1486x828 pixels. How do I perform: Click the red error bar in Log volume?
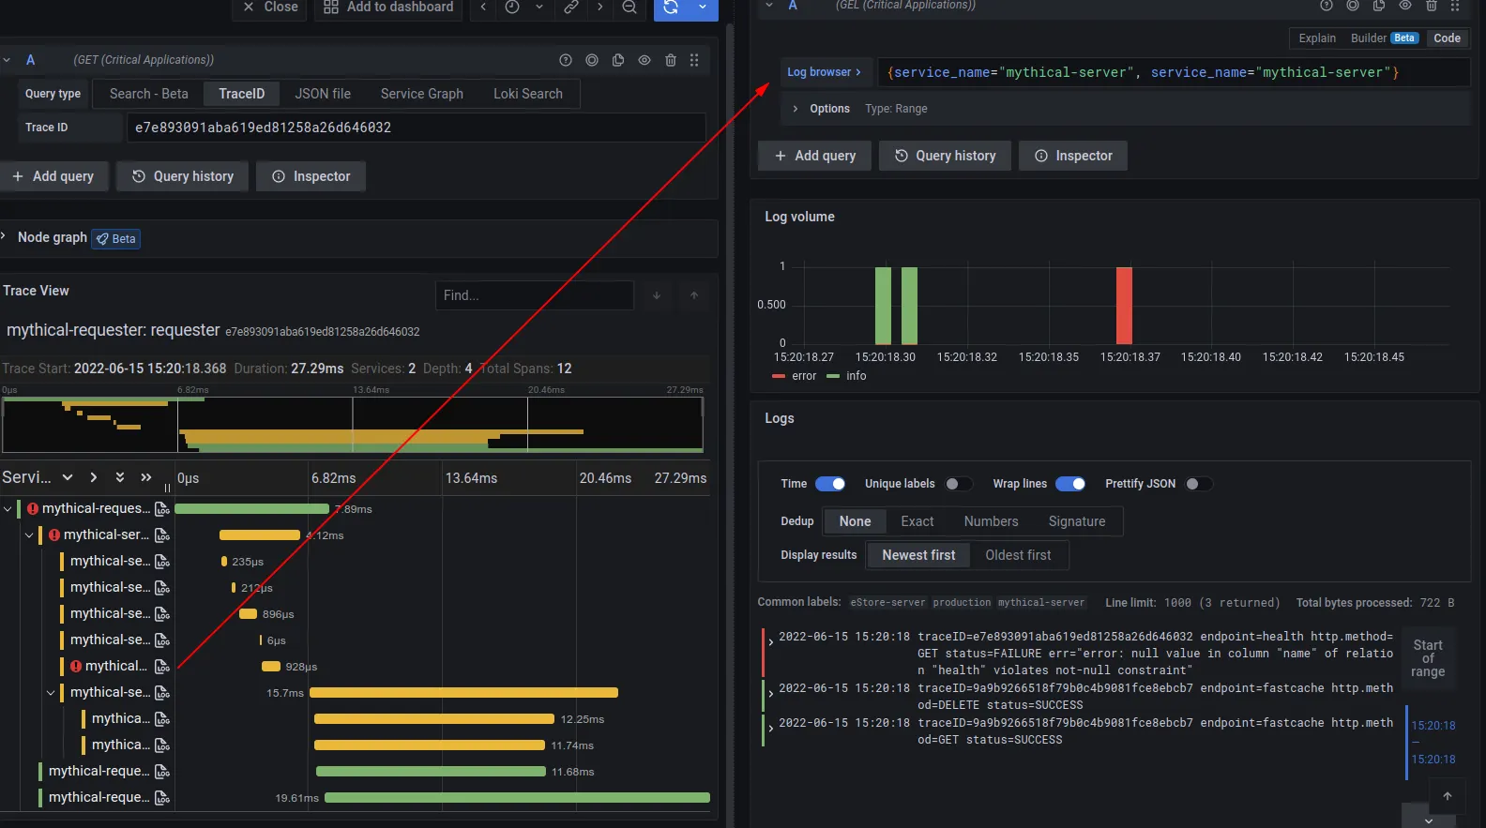pos(1124,306)
